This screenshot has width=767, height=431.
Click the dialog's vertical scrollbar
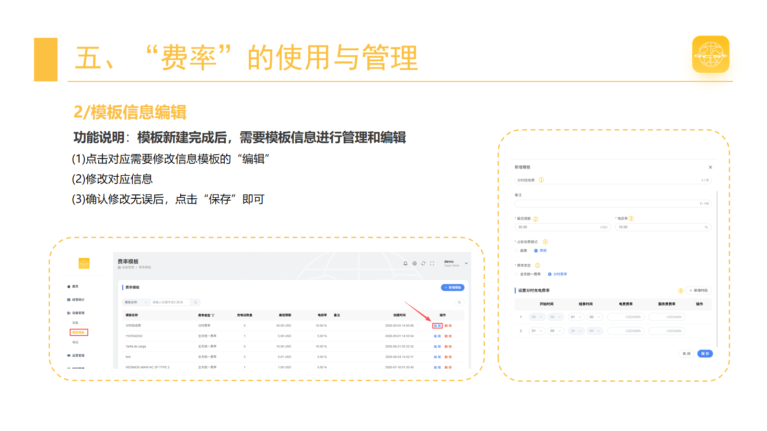717,268
